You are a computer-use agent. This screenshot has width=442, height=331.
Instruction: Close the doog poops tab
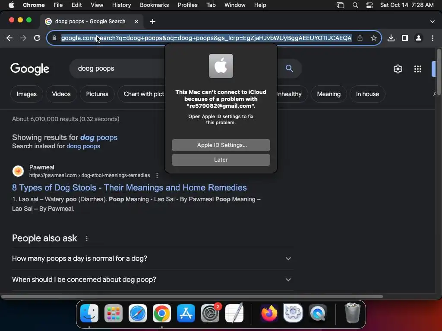point(136,22)
